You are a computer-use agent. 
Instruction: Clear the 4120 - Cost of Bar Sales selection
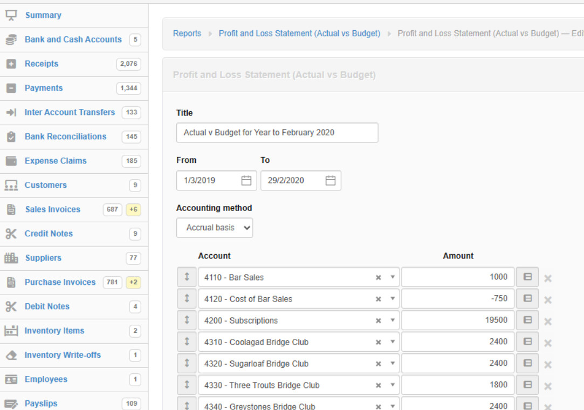(x=379, y=299)
